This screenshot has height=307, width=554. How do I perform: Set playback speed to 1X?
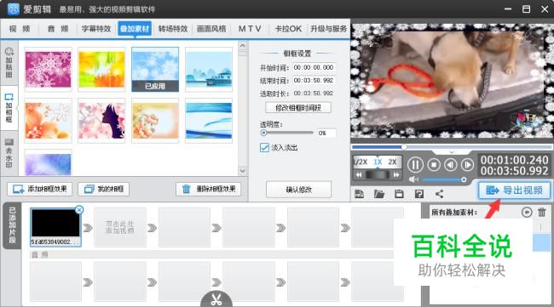[x=378, y=162]
